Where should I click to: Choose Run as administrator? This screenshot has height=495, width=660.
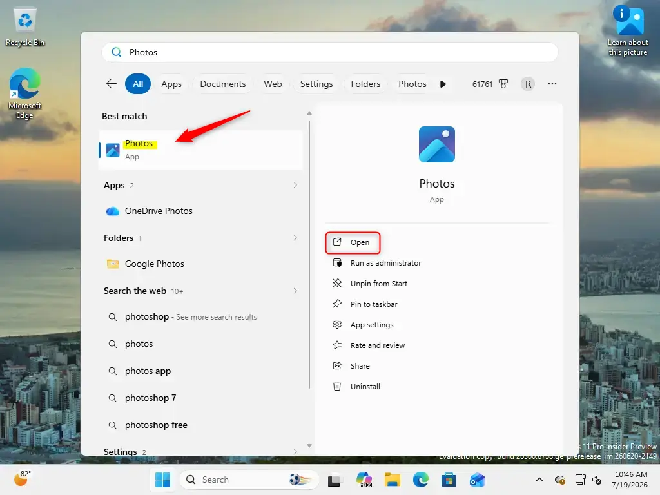pos(386,263)
